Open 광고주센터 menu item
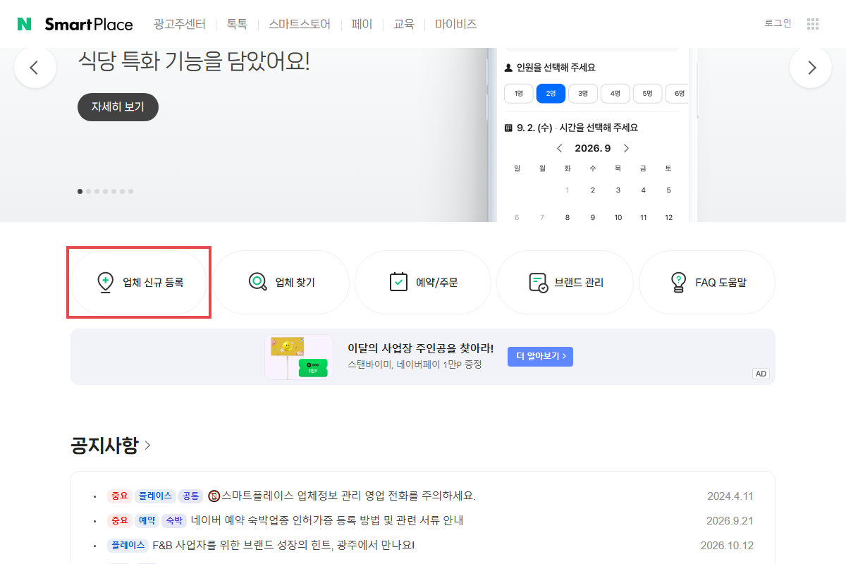Screen dimensions: 846x564 coord(180,24)
